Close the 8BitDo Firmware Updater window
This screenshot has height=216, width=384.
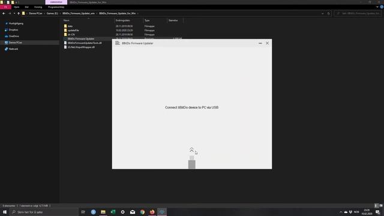click(267, 43)
